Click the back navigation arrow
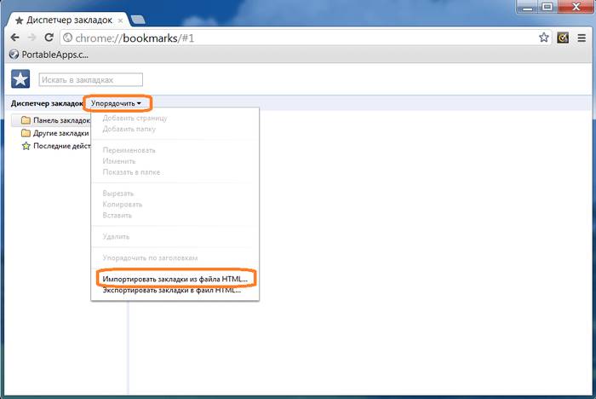The height and width of the screenshot is (399, 596). [15, 38]
